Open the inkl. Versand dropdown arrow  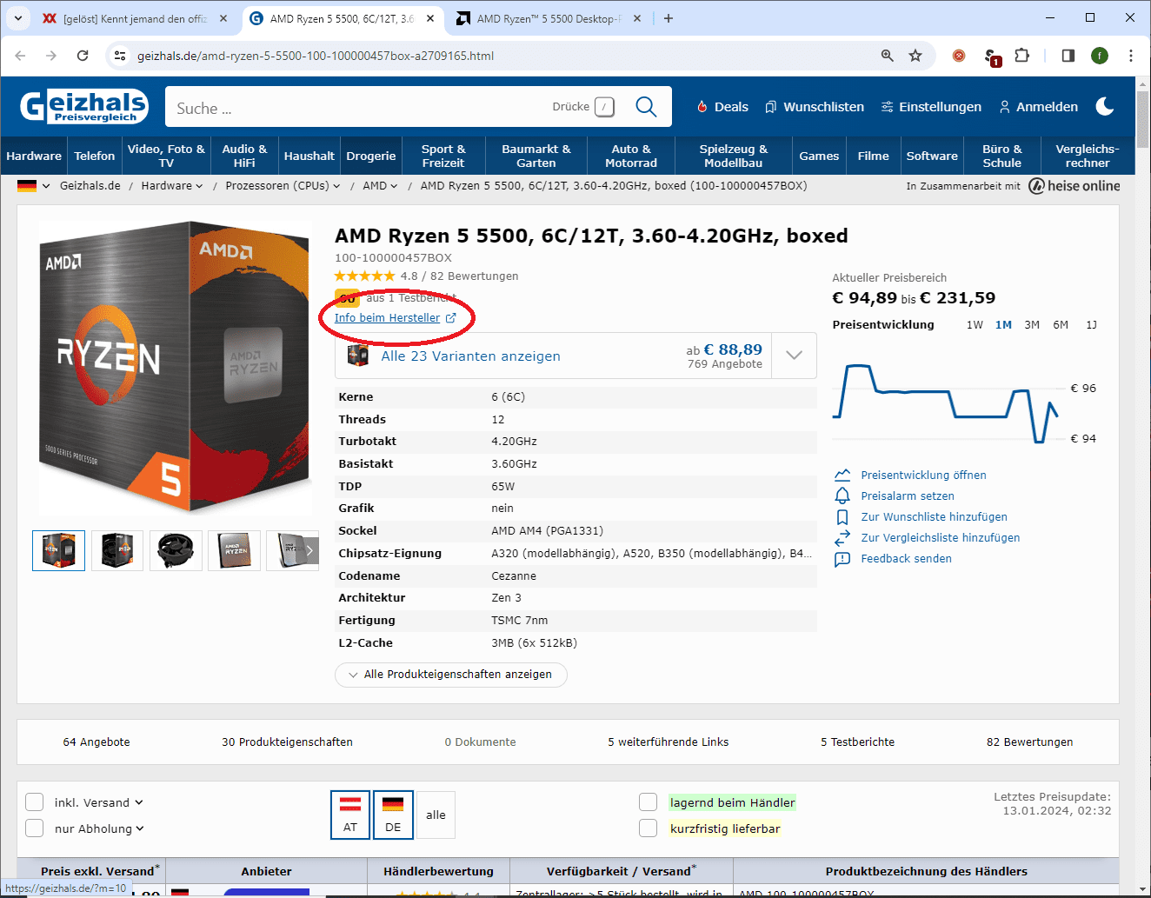[x=139, y=802]
